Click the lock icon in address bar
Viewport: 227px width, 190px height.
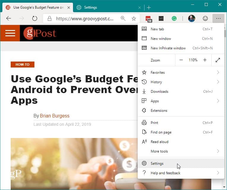coord(50,18)
